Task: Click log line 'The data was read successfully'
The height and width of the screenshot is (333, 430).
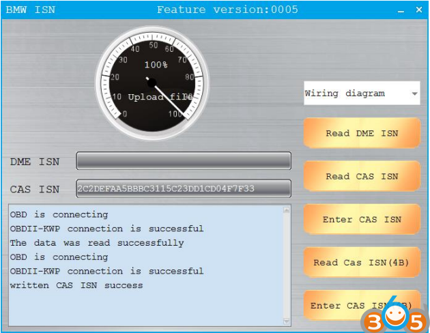Action: 97,243
